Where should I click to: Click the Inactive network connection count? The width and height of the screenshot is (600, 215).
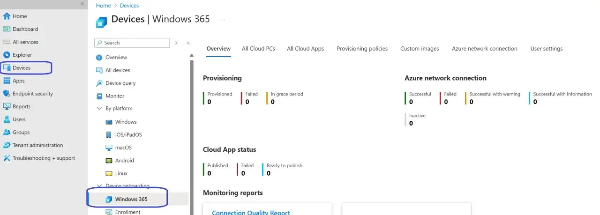pos(411,123)
